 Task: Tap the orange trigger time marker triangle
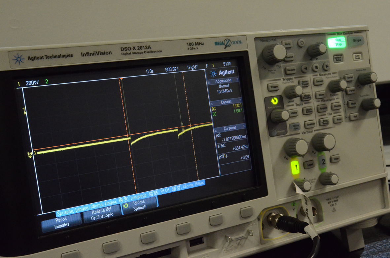pos(121,79)
